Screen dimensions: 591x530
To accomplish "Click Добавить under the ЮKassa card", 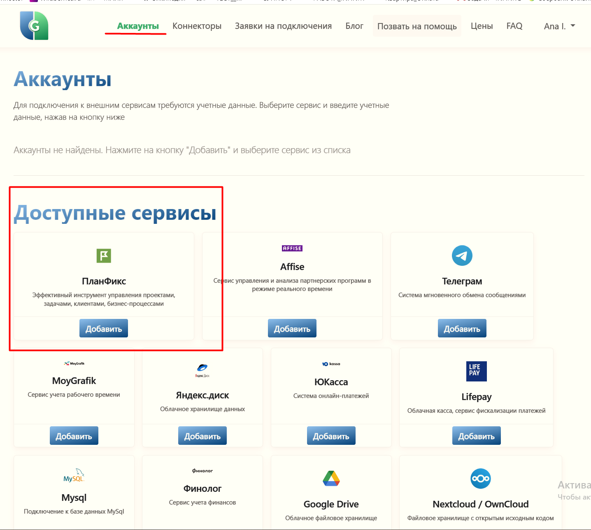I will [331, 436].
